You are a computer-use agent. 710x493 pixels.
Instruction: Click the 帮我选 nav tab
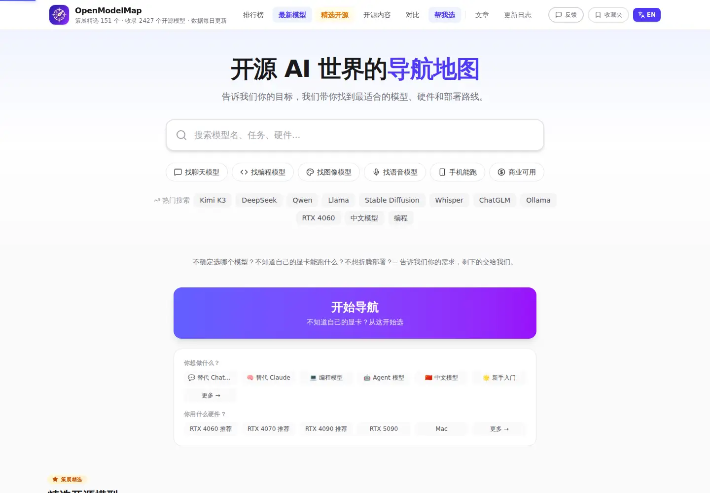click(445, 15)
